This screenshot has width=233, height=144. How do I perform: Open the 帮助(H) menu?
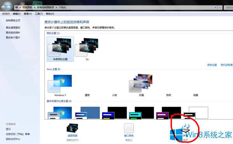point(50,14)
